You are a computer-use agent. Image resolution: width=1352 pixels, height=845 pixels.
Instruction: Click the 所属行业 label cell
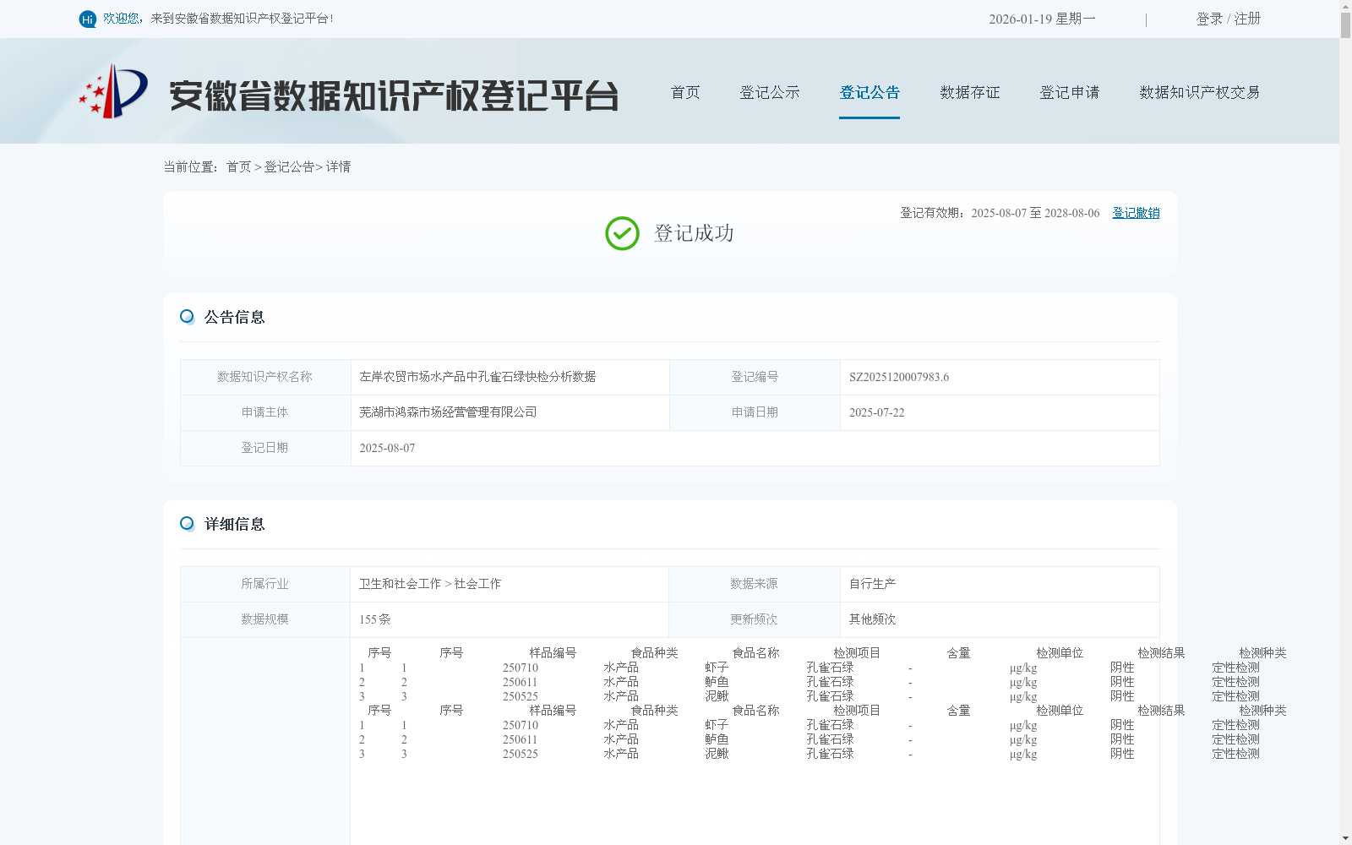pos(265,584)
